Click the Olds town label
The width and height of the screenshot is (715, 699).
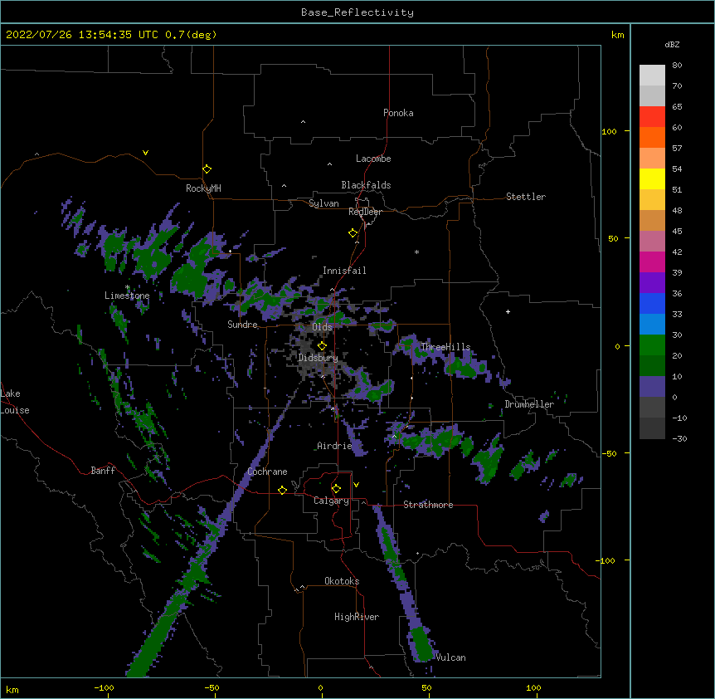point(322,327)
